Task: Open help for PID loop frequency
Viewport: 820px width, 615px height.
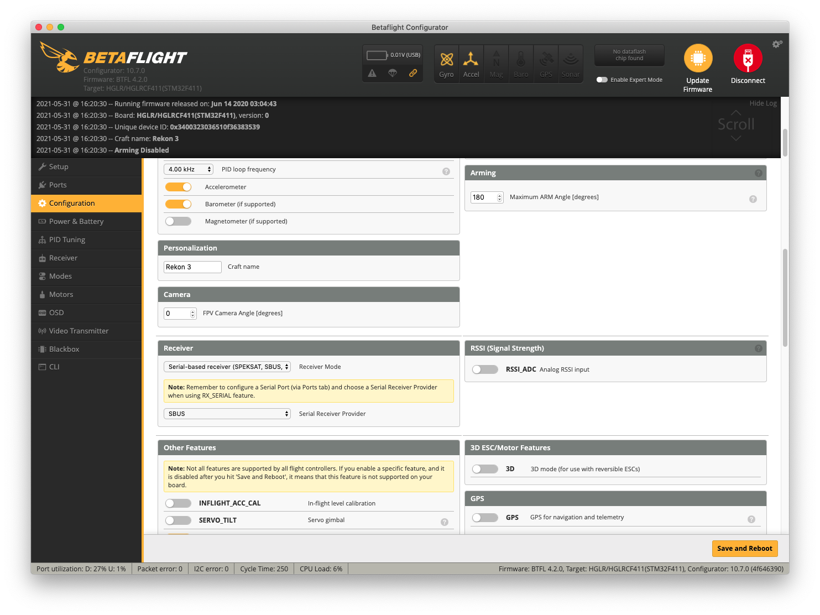Action: tap(446, 171)
